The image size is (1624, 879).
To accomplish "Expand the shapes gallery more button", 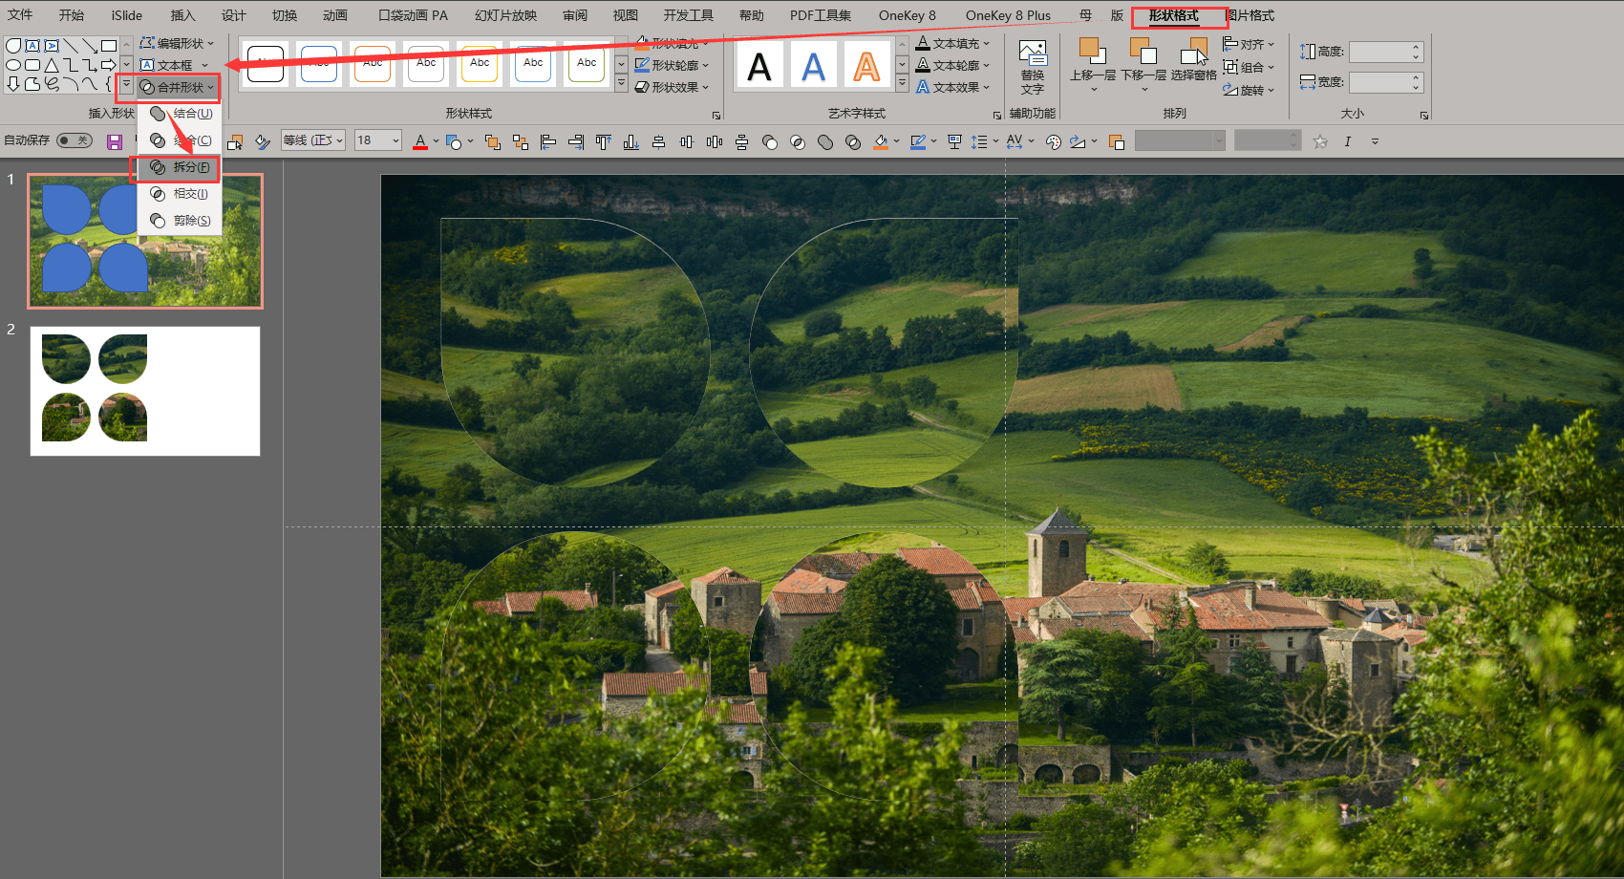I will pyautogui.click(x=126, y=84).
